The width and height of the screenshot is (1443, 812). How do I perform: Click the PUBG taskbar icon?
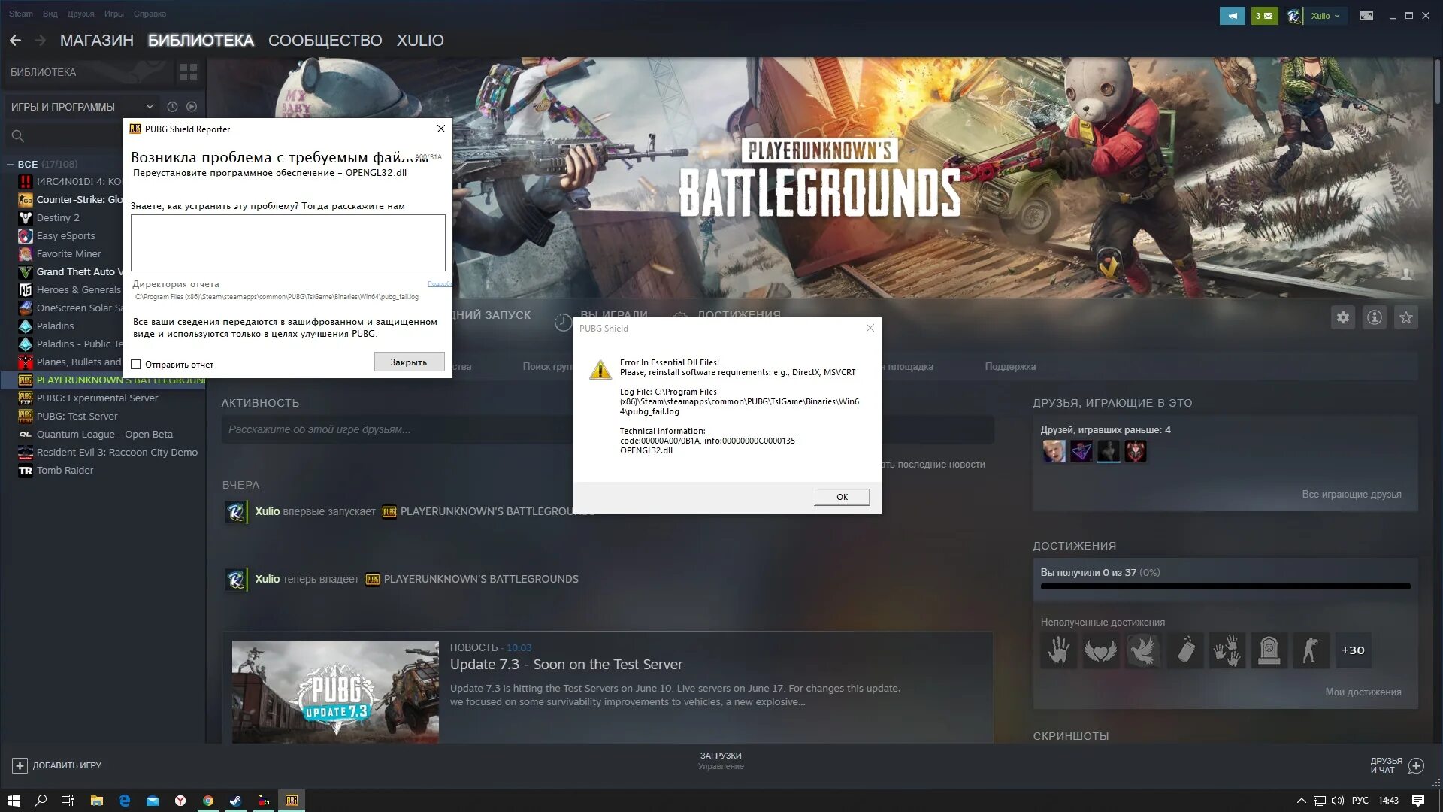coord(292,801)
